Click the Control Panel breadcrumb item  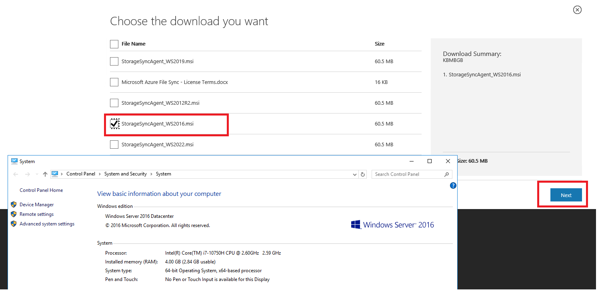click(81, 174)
